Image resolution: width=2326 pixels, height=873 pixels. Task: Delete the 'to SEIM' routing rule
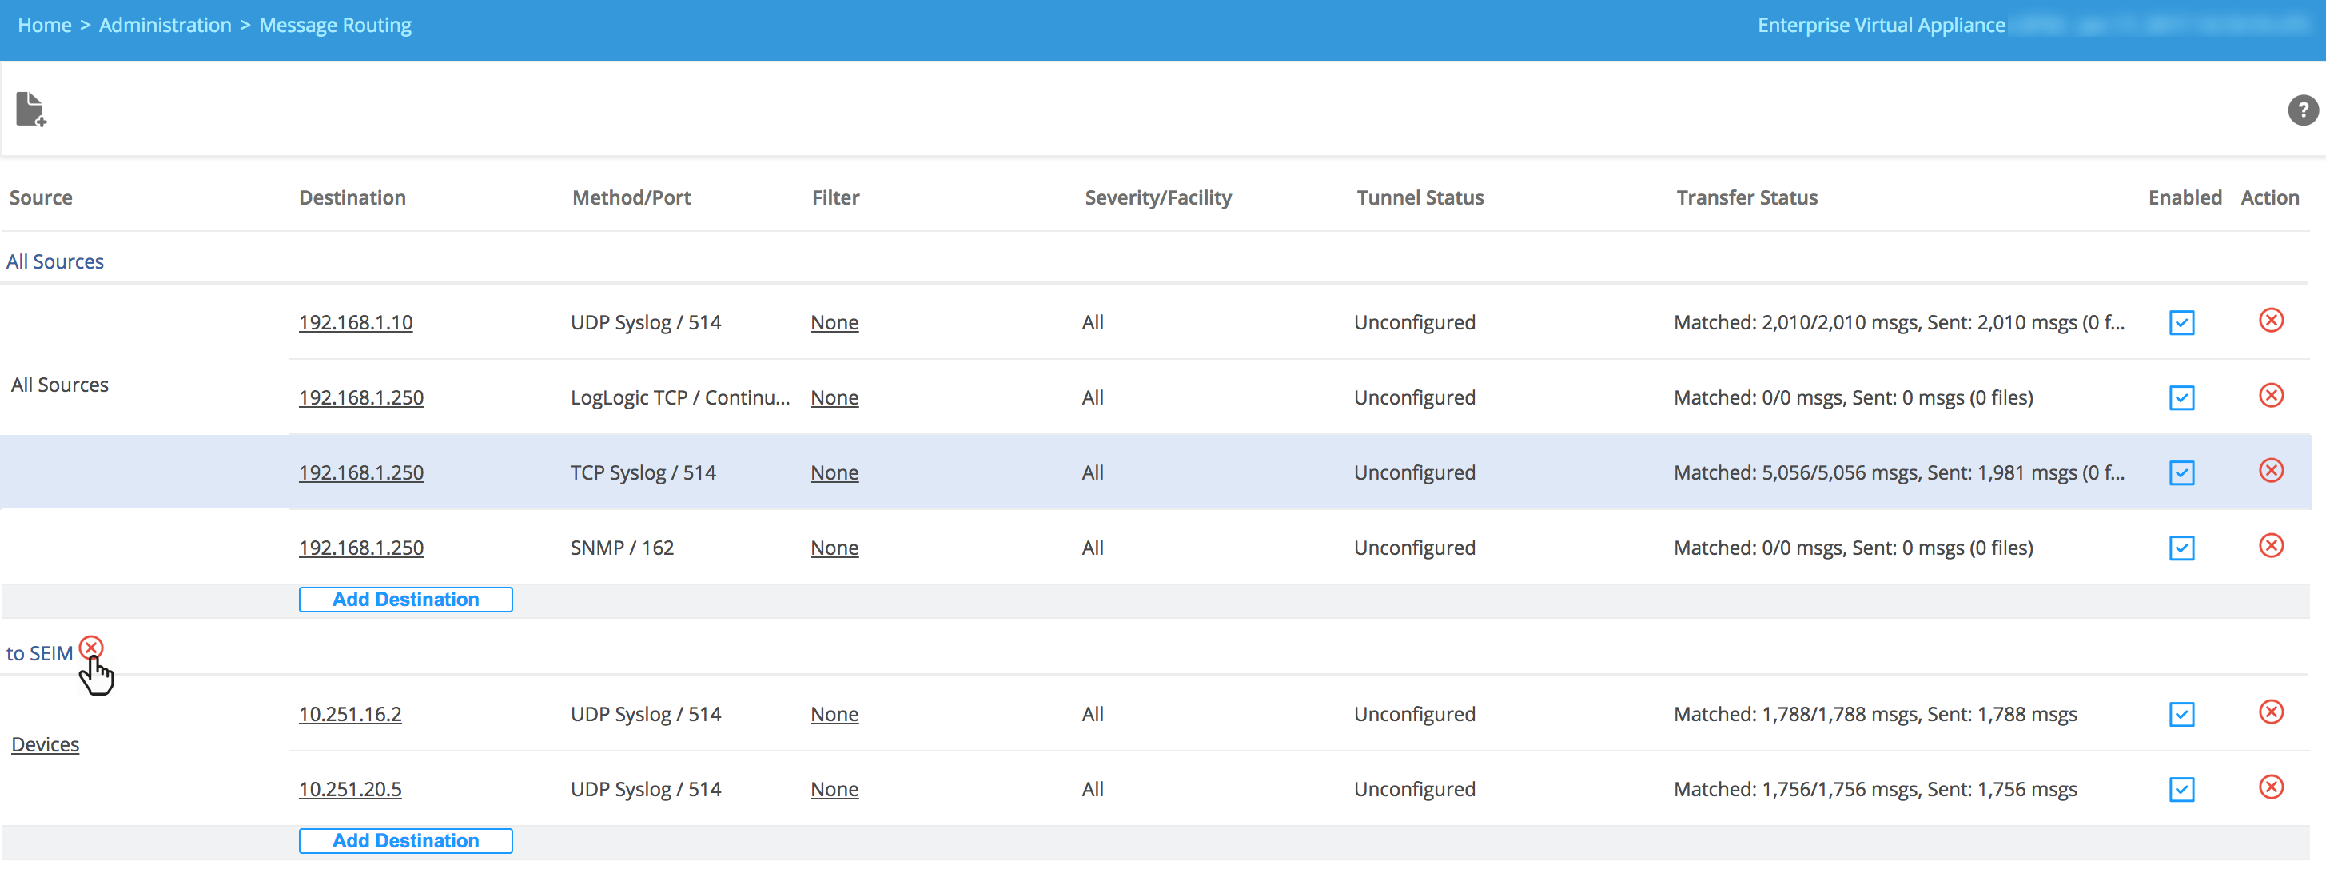[91, 648]
